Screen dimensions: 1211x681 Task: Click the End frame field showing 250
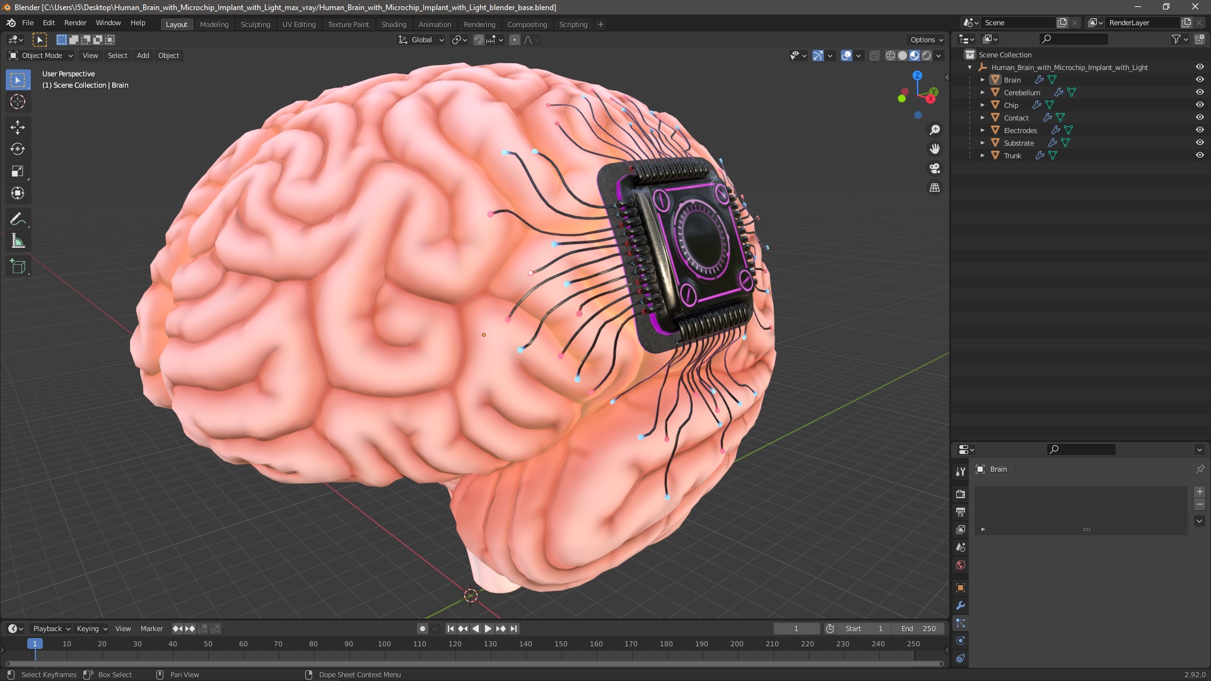pyautogui.click(x=919, y=629)
